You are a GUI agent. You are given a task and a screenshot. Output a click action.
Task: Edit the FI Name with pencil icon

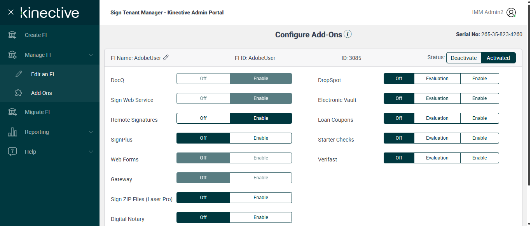166,58
